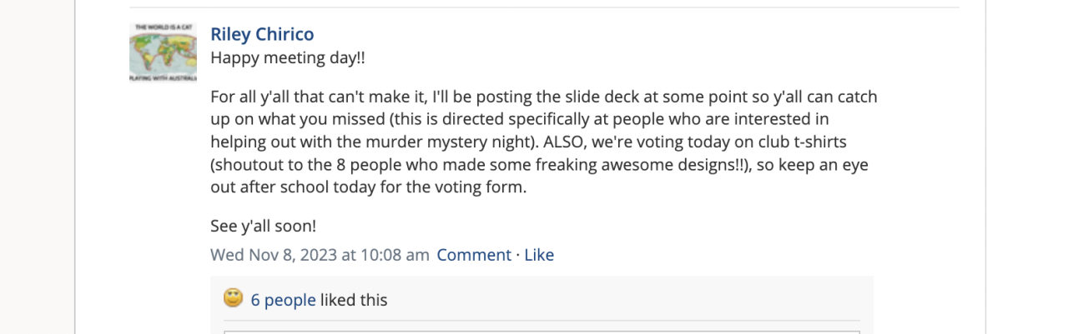1068x334 pixels.
Task: Open the "6 people" likes list
Action: tap(283, 300)
